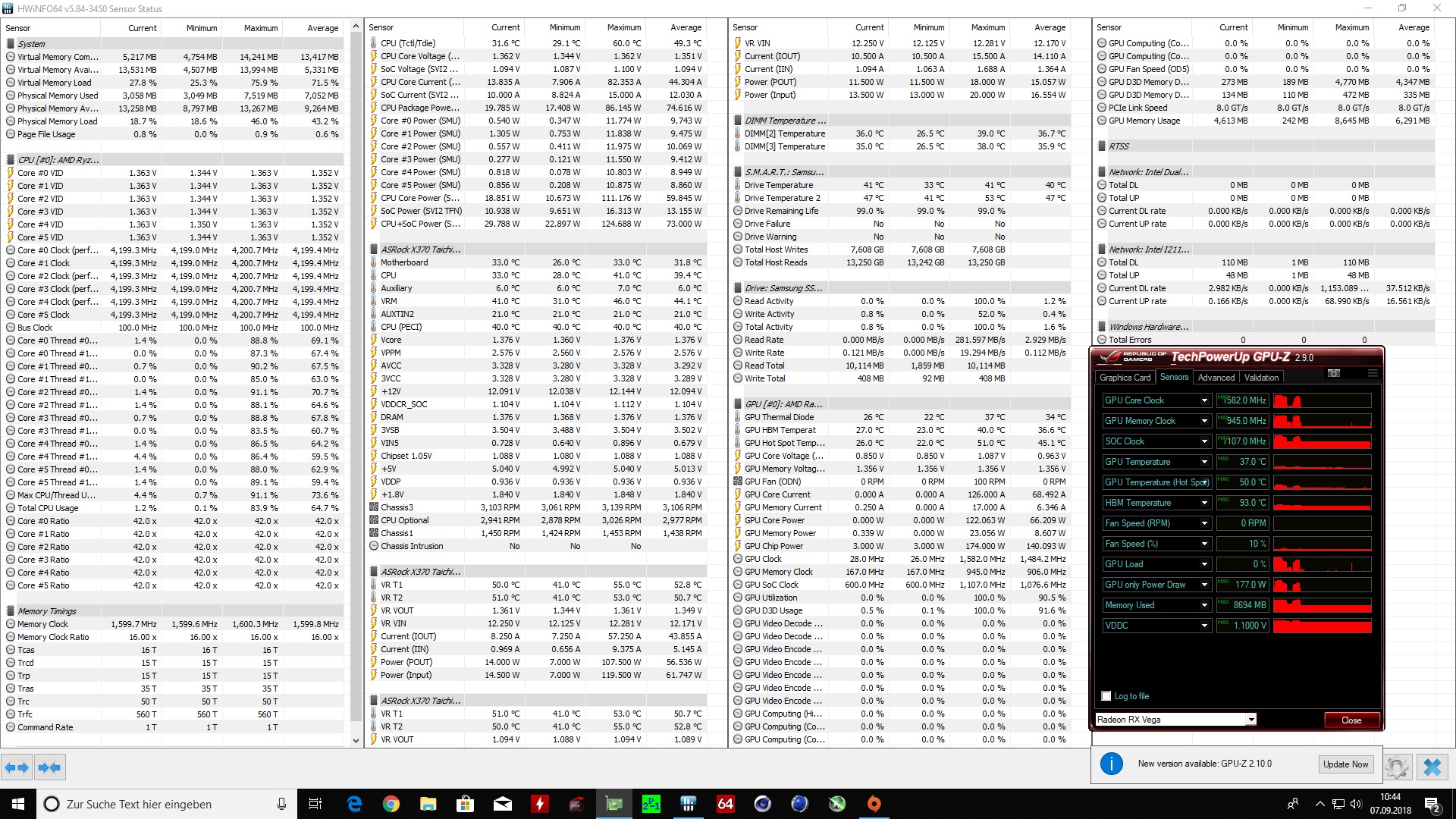Viewport: 1456px width, 819px height.
Task: Click Update Now for GPU-Z 2.10.0
Action: [1345, 764]
